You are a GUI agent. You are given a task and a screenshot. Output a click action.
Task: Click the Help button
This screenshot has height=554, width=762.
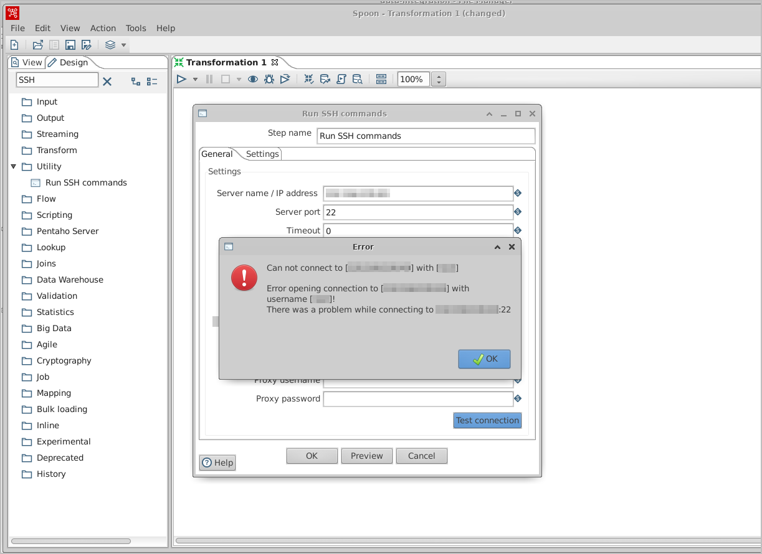pyautogui.click(x=217, y=462)
